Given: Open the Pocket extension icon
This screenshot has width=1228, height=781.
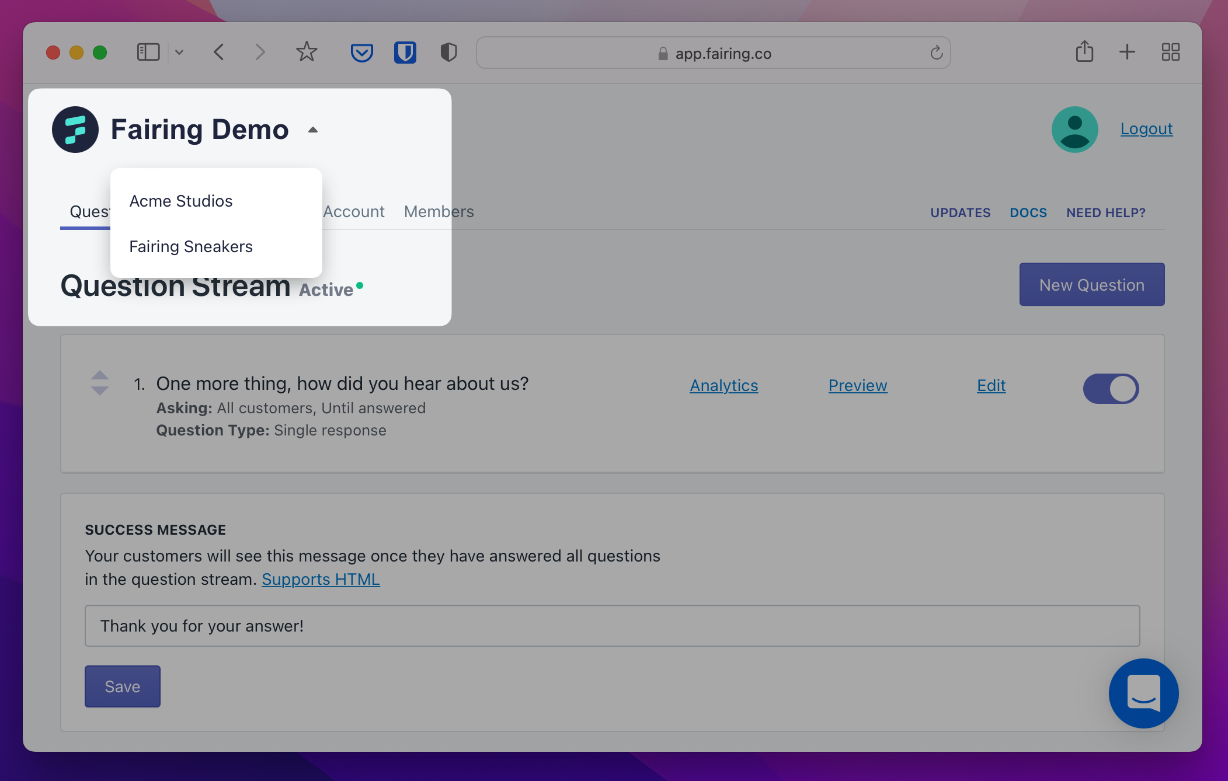Looking at the screenshot, I should point(361,53).
